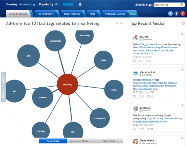Image resolution: width=187 pixels, height=146 pixels.
Task: Share page via the Google Plus icon
Action: (x=183, y=14)
